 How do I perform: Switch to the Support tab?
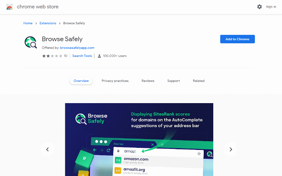click(x=173, y=81)
